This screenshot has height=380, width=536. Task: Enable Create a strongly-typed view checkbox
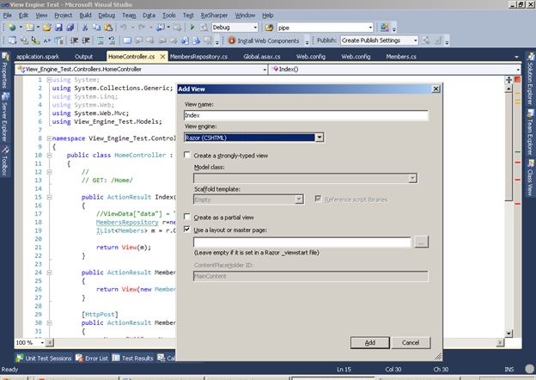tap(187, 156)
